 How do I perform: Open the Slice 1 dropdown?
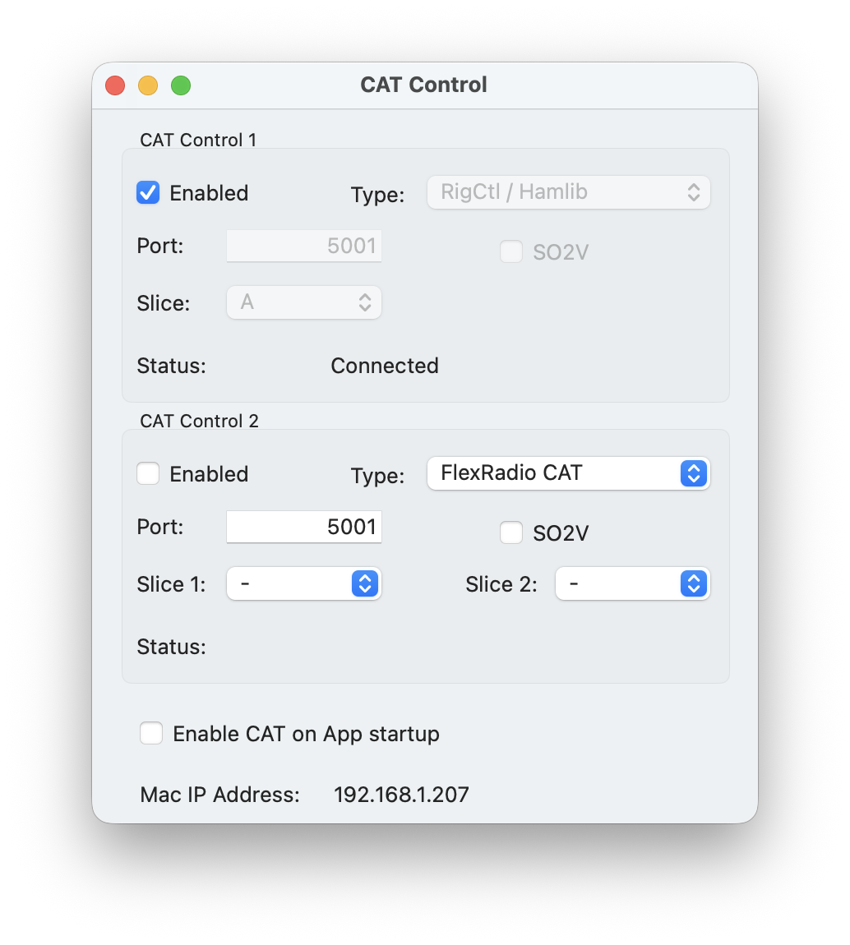[303, 583]
